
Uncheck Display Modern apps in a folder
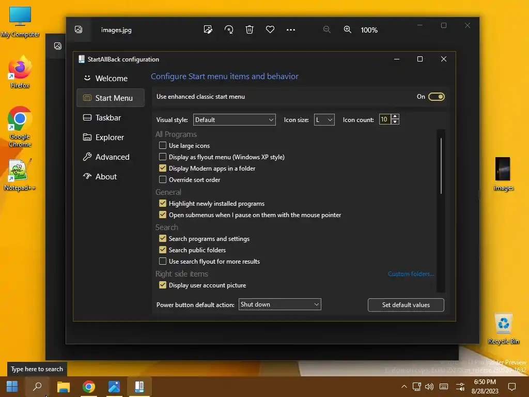pyautogui.click(x=163, y=168)
